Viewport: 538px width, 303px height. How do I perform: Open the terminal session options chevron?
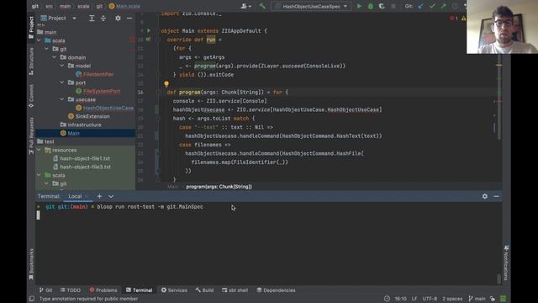[111, 196]
